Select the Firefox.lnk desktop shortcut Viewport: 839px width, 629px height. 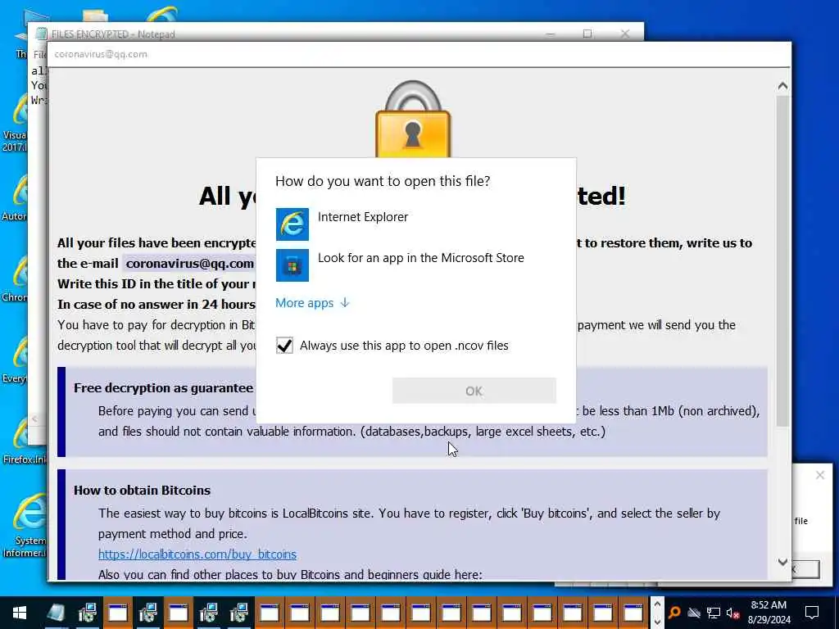tap(25, 440)
